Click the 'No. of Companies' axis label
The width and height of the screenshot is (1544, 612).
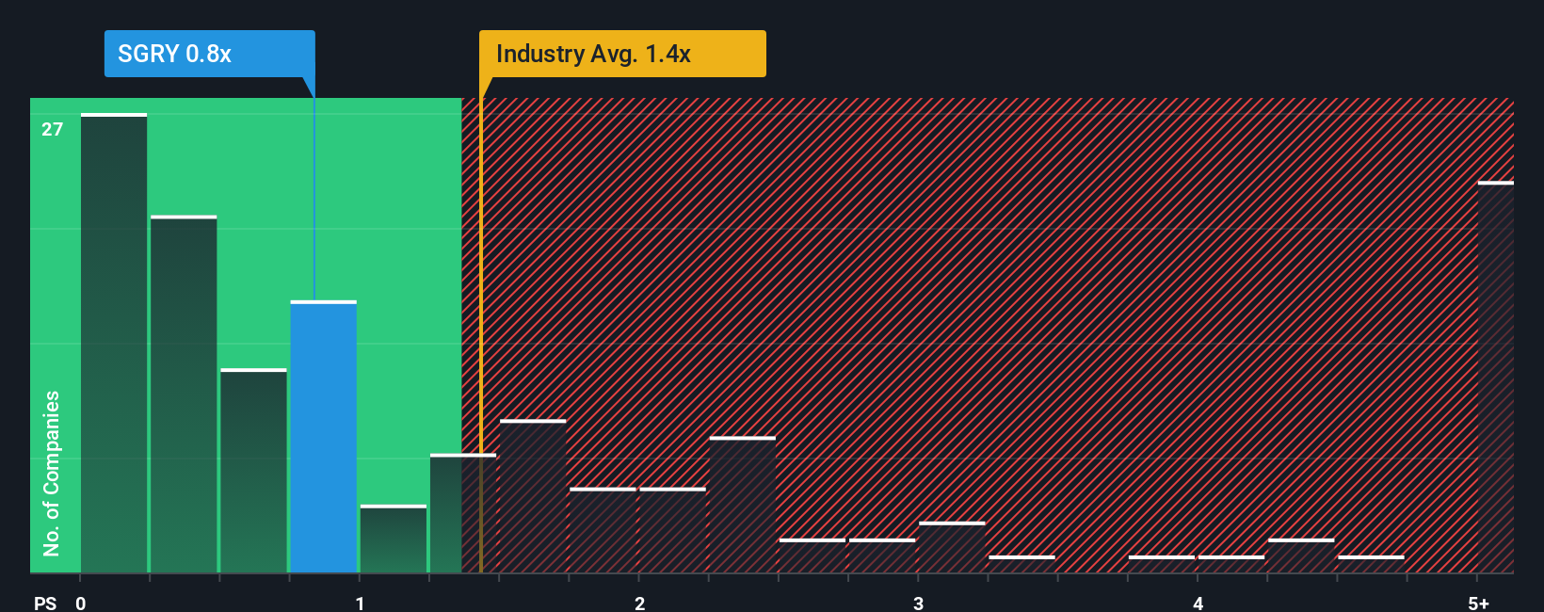pos(52,474)
